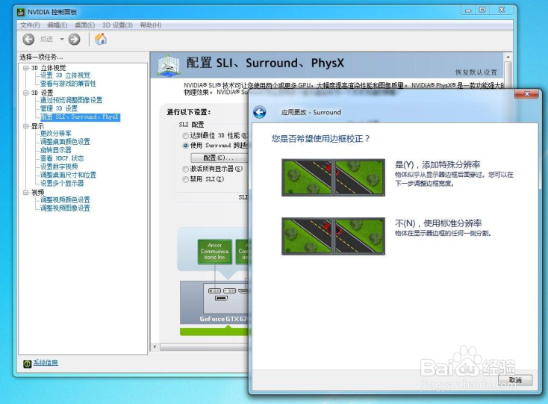
Task: Select 查看 HDCP 状态 task
Action: (x=62, y=158)
